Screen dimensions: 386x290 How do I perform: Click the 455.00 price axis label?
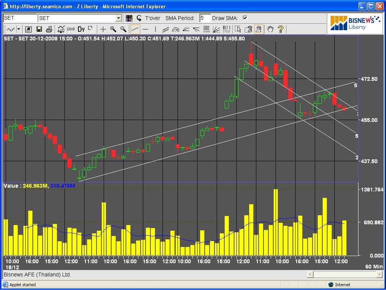tap(369, 120)
